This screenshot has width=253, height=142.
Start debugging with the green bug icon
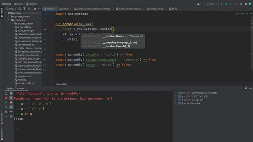click(226, 4)
